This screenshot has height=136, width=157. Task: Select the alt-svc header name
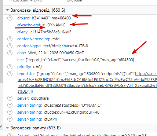pyautogui.click(x=23, y=18)
